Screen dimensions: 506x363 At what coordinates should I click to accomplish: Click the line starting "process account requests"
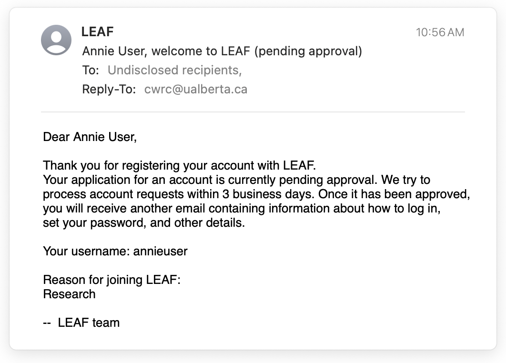coord(256,194)
